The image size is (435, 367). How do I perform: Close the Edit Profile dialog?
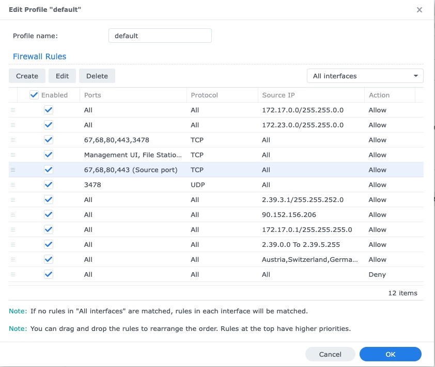(x=419, y=9)
